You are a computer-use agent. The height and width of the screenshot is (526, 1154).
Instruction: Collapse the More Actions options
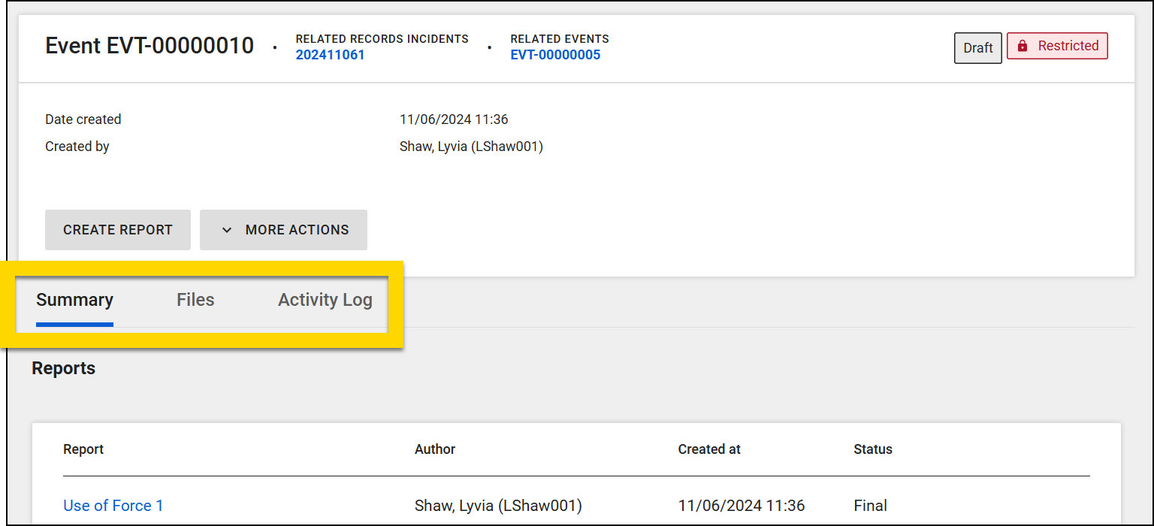click(x=283, y=229)
